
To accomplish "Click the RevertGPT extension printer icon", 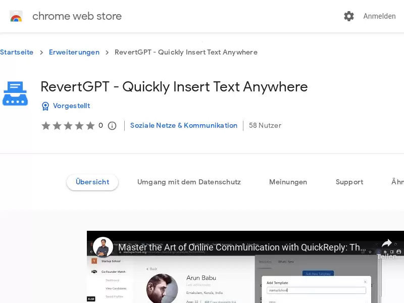I will click(x=15, y=93).
